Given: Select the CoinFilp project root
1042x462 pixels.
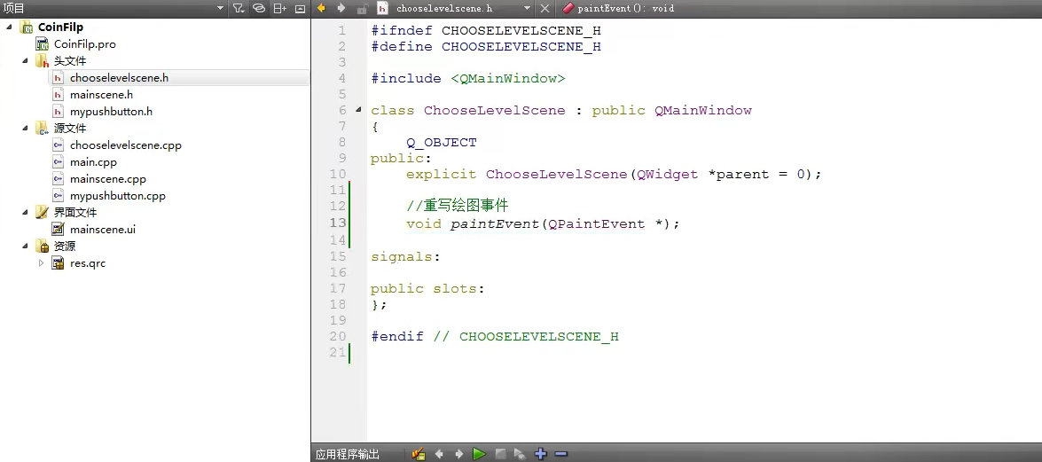Looking at the screenshot, I should click(x=59, y=27).
